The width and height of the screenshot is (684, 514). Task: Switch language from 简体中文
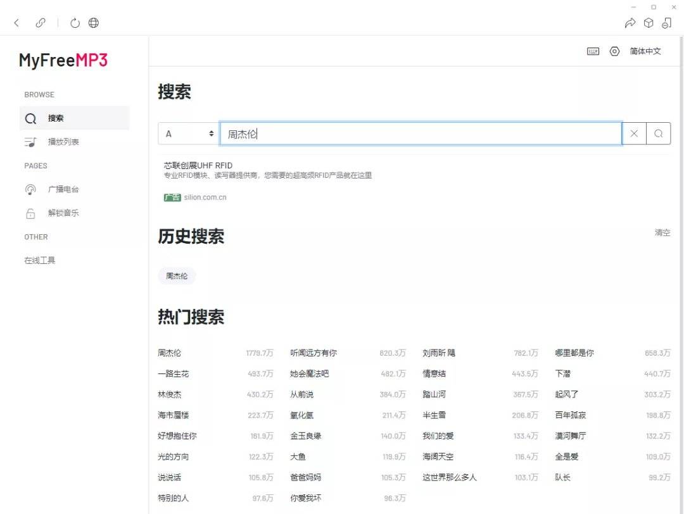645,51
